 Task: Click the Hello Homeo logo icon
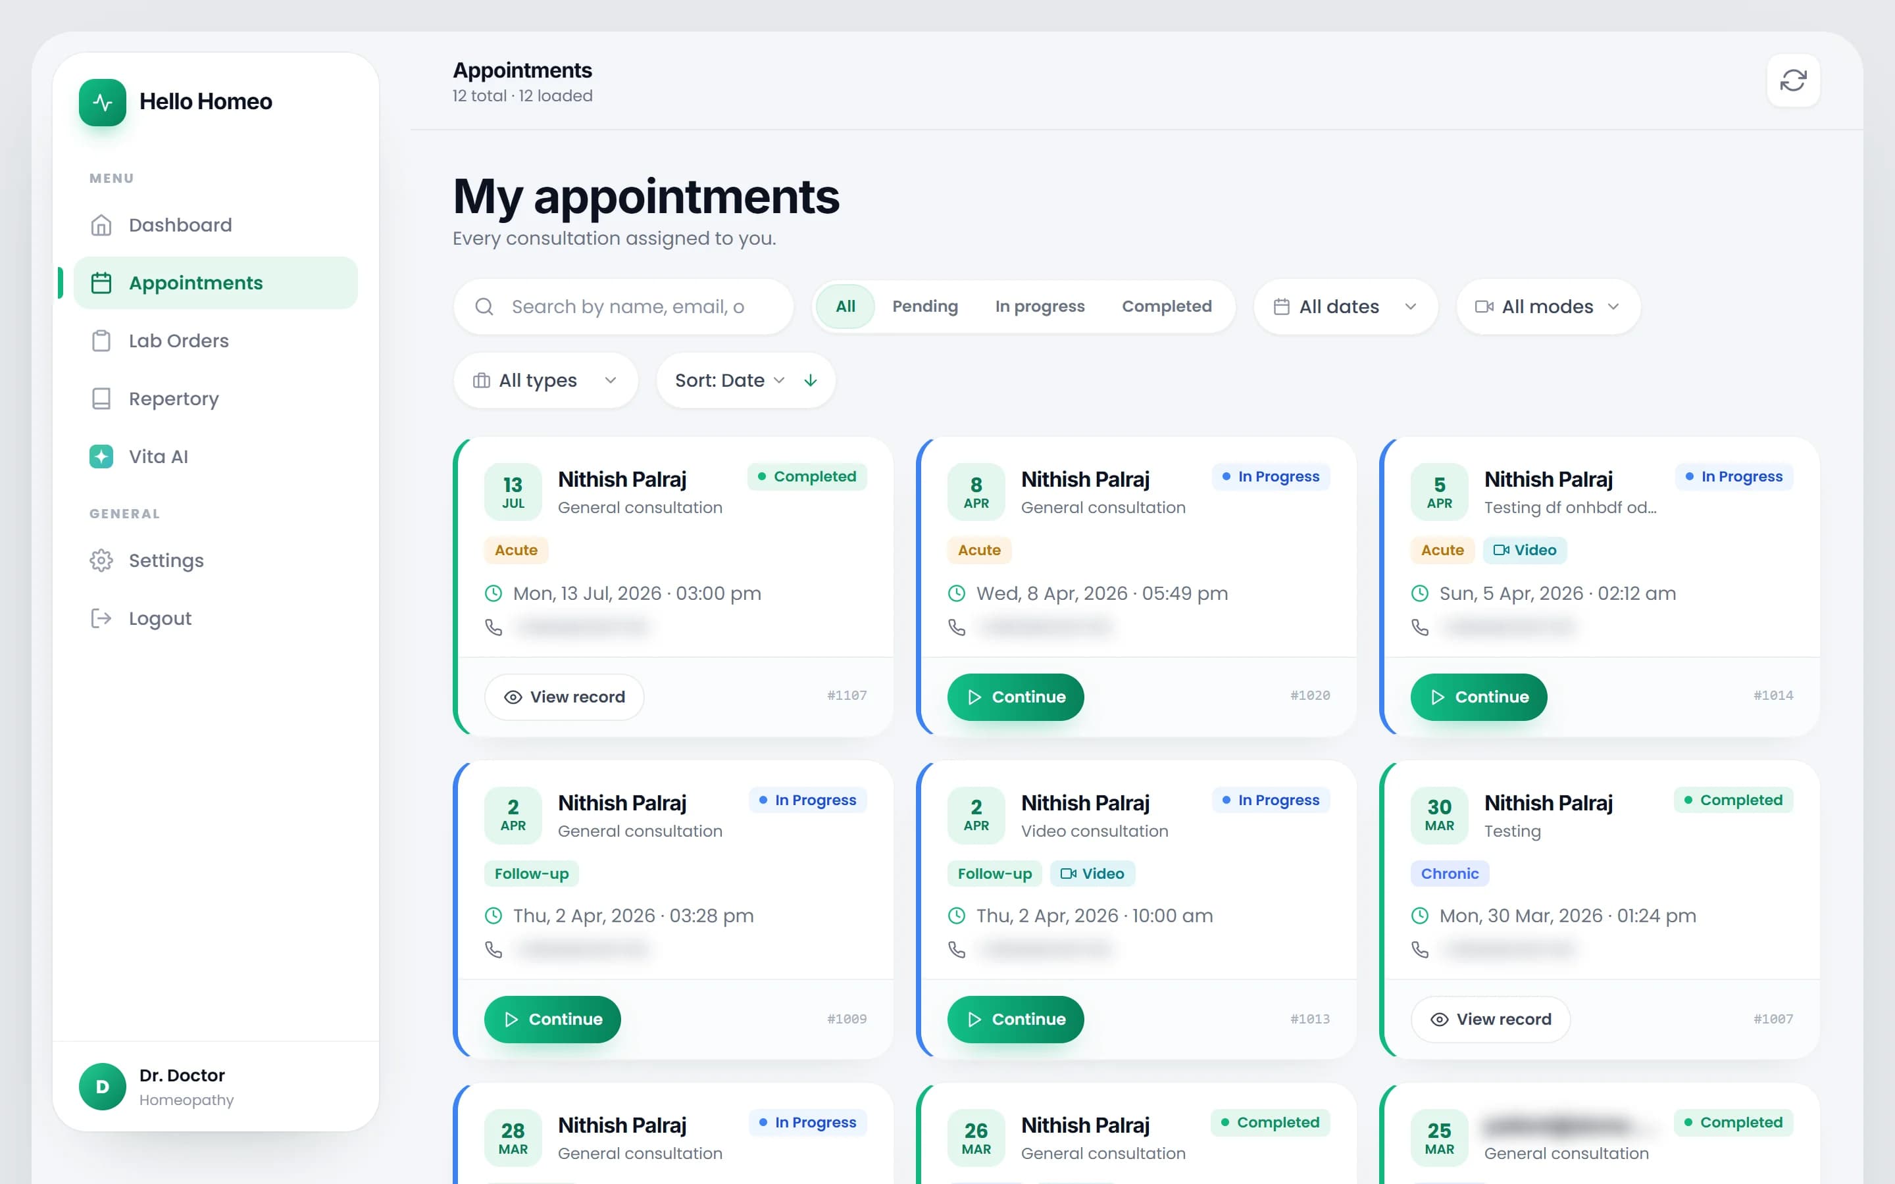click(x=103, y=102)
